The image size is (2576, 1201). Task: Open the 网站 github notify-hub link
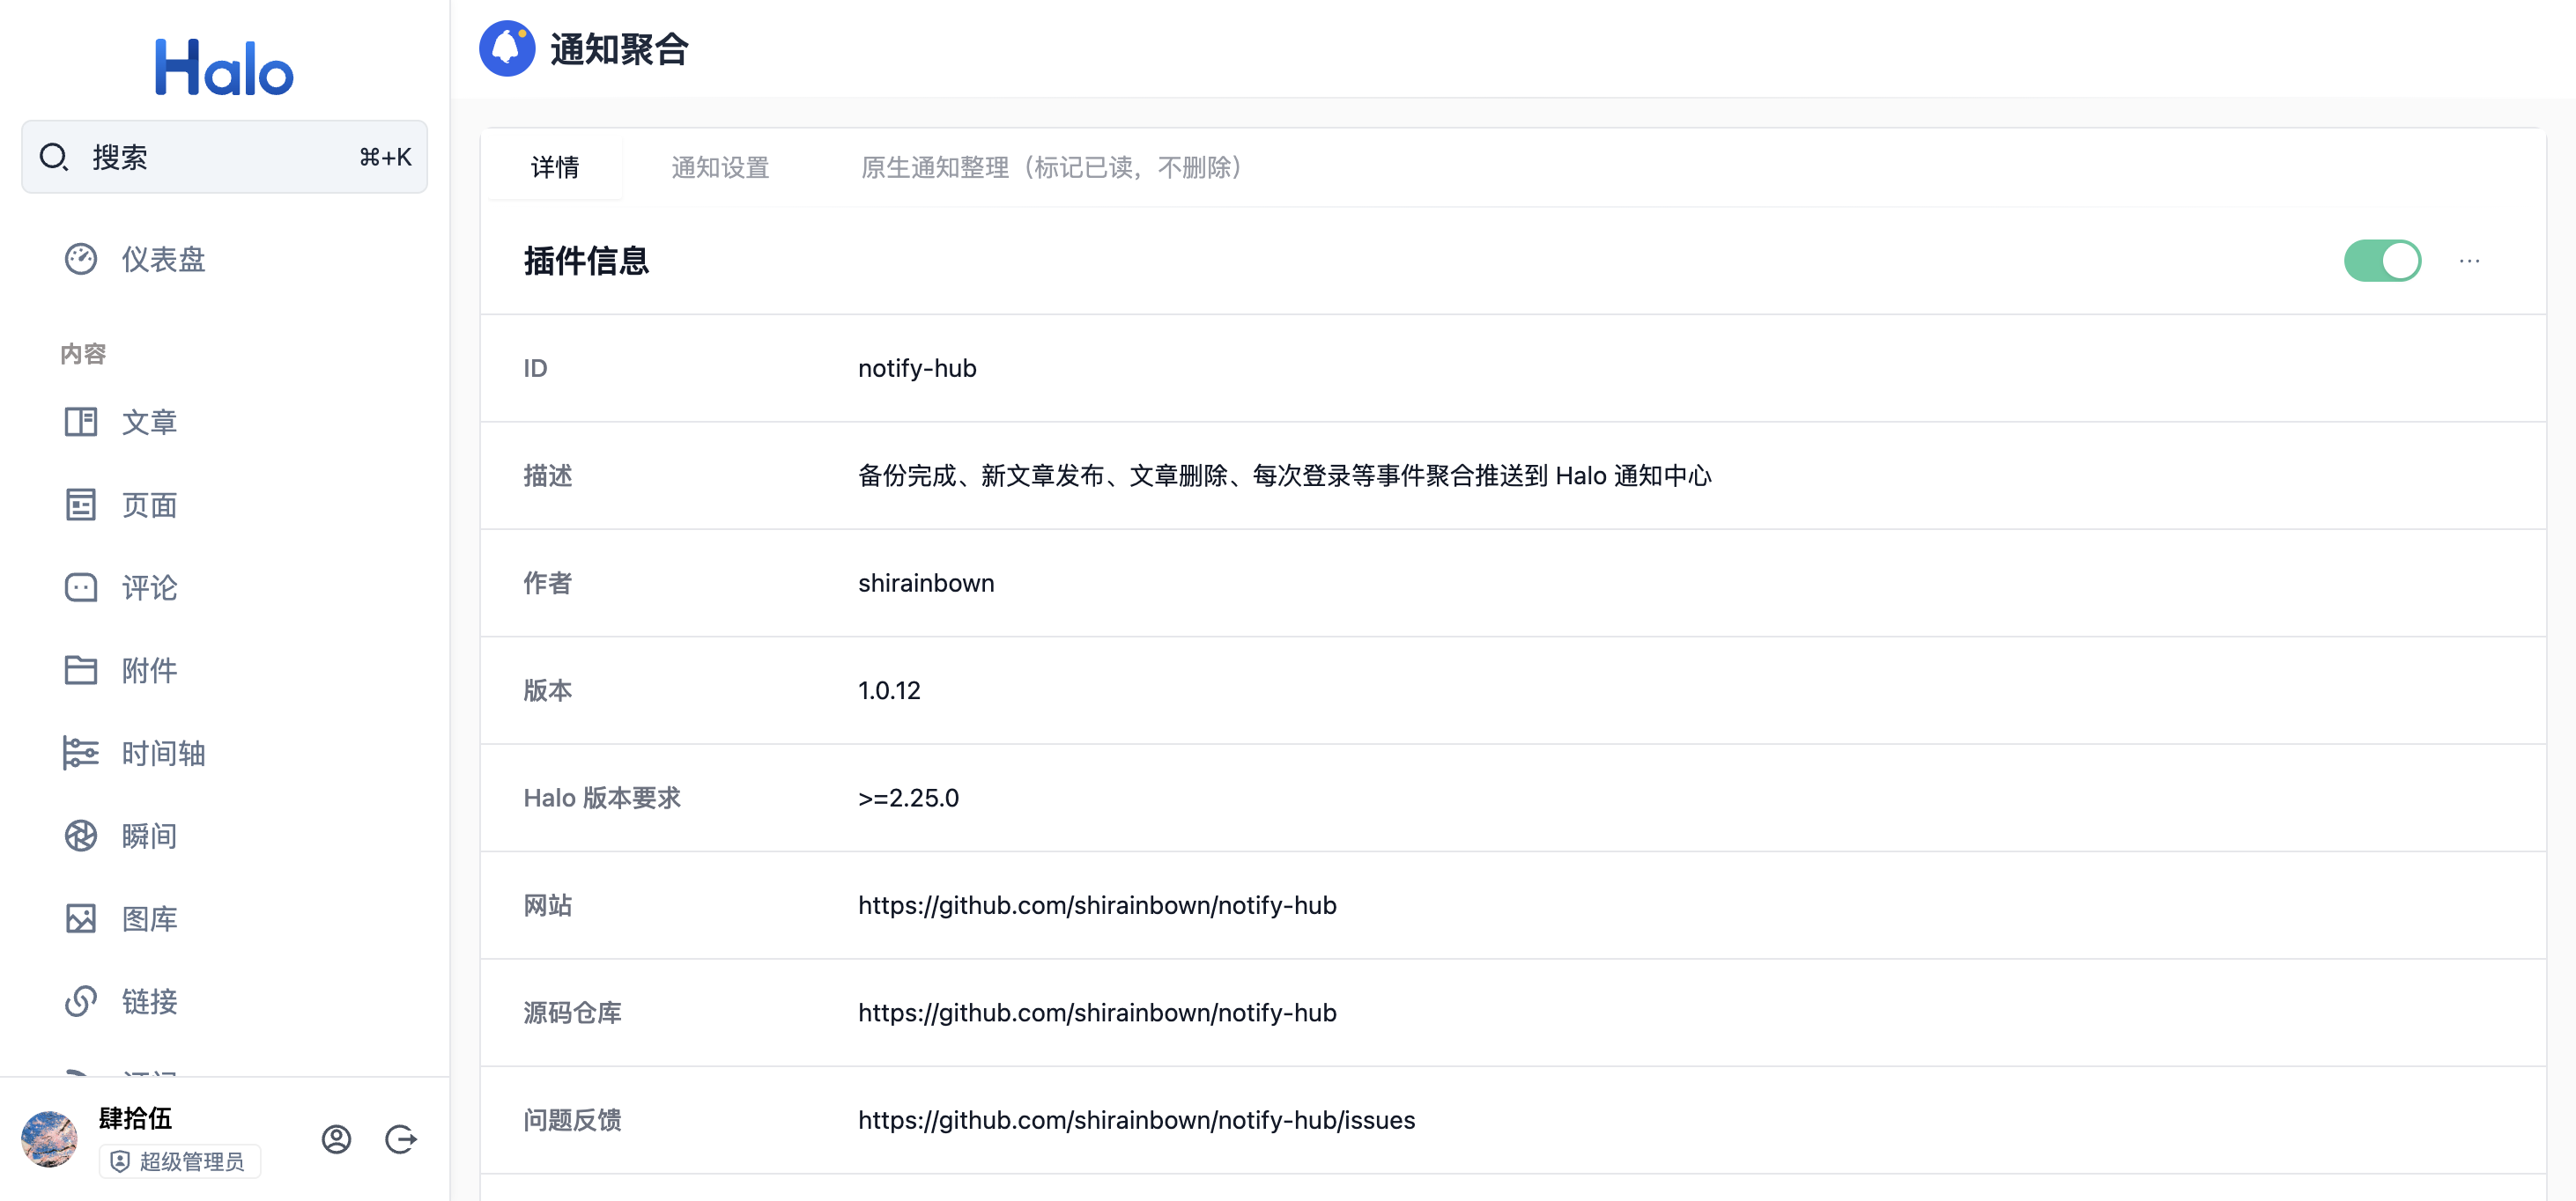coord(1097,905)
